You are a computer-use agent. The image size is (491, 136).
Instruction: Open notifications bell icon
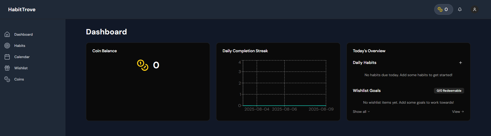(x=460, y=9)
